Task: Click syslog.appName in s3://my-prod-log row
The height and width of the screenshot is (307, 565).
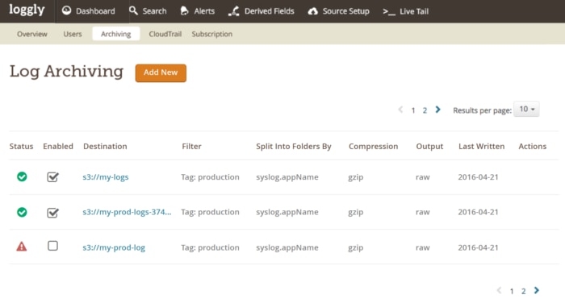Action: (287, 247)
